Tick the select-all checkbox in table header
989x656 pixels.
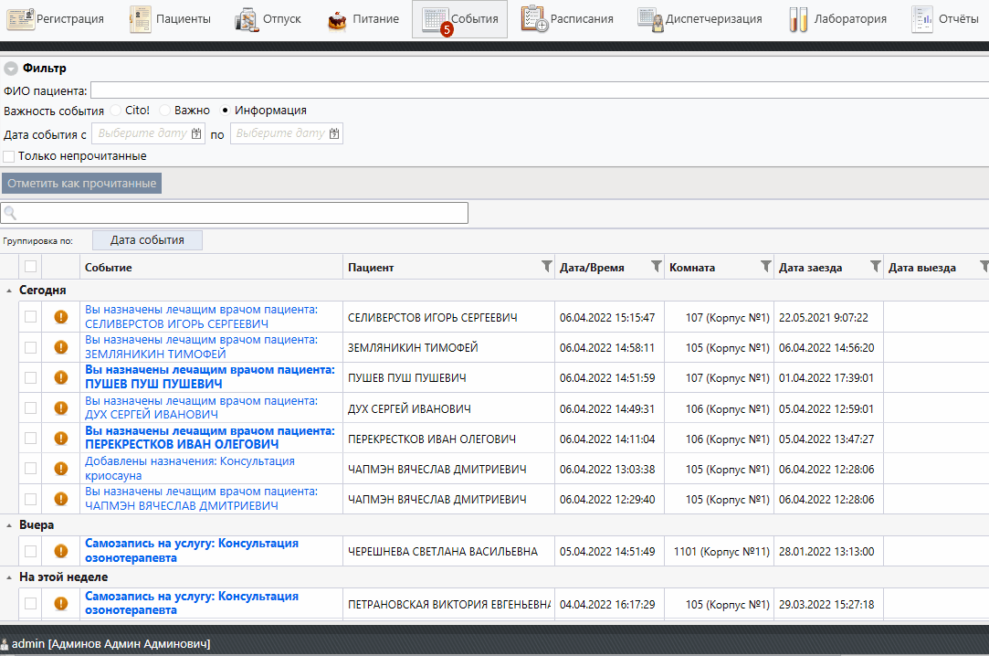(x=31, y=267)
